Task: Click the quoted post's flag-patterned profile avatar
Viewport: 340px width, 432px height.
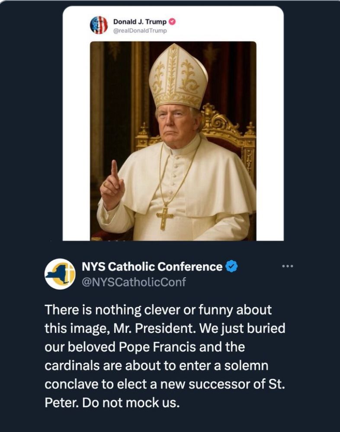Action: point(99,25)
